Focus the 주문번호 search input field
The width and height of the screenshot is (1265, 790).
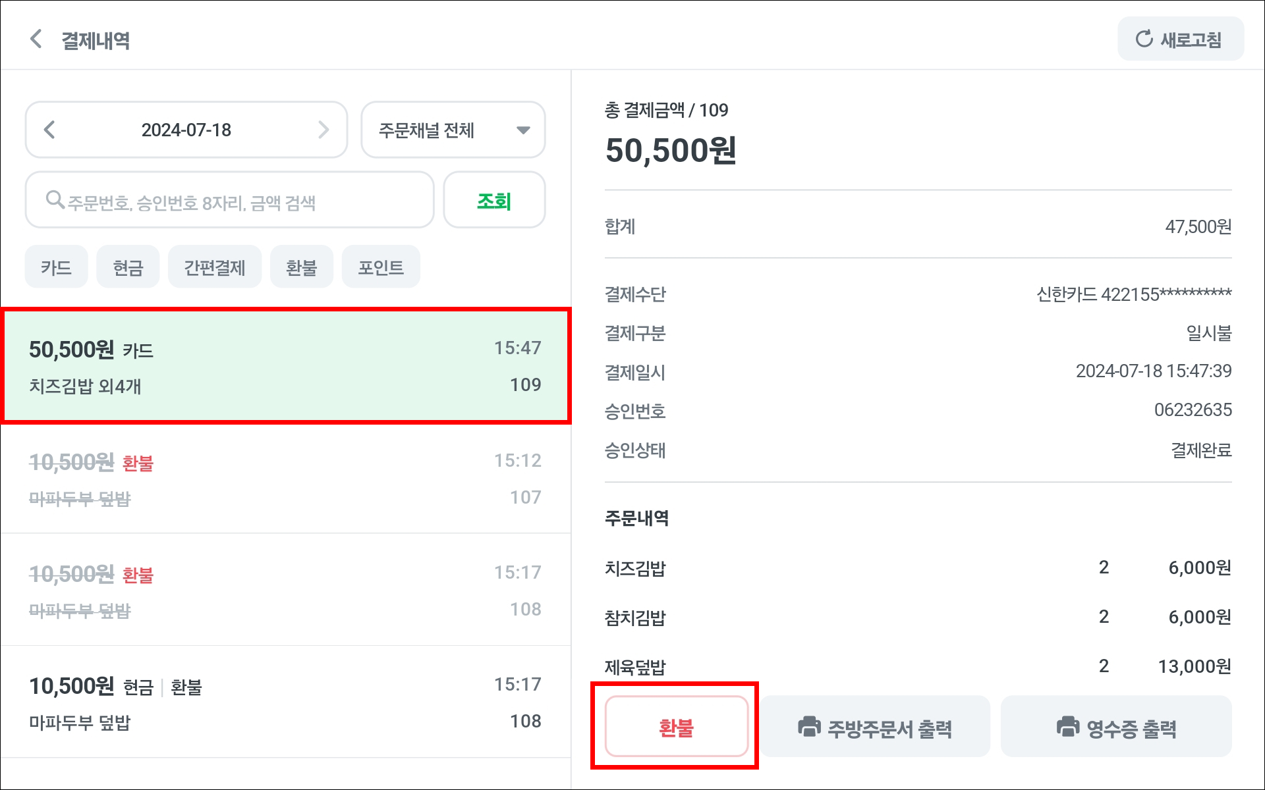229,200
